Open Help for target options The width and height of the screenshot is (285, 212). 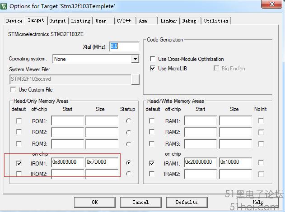coord(258,202)
